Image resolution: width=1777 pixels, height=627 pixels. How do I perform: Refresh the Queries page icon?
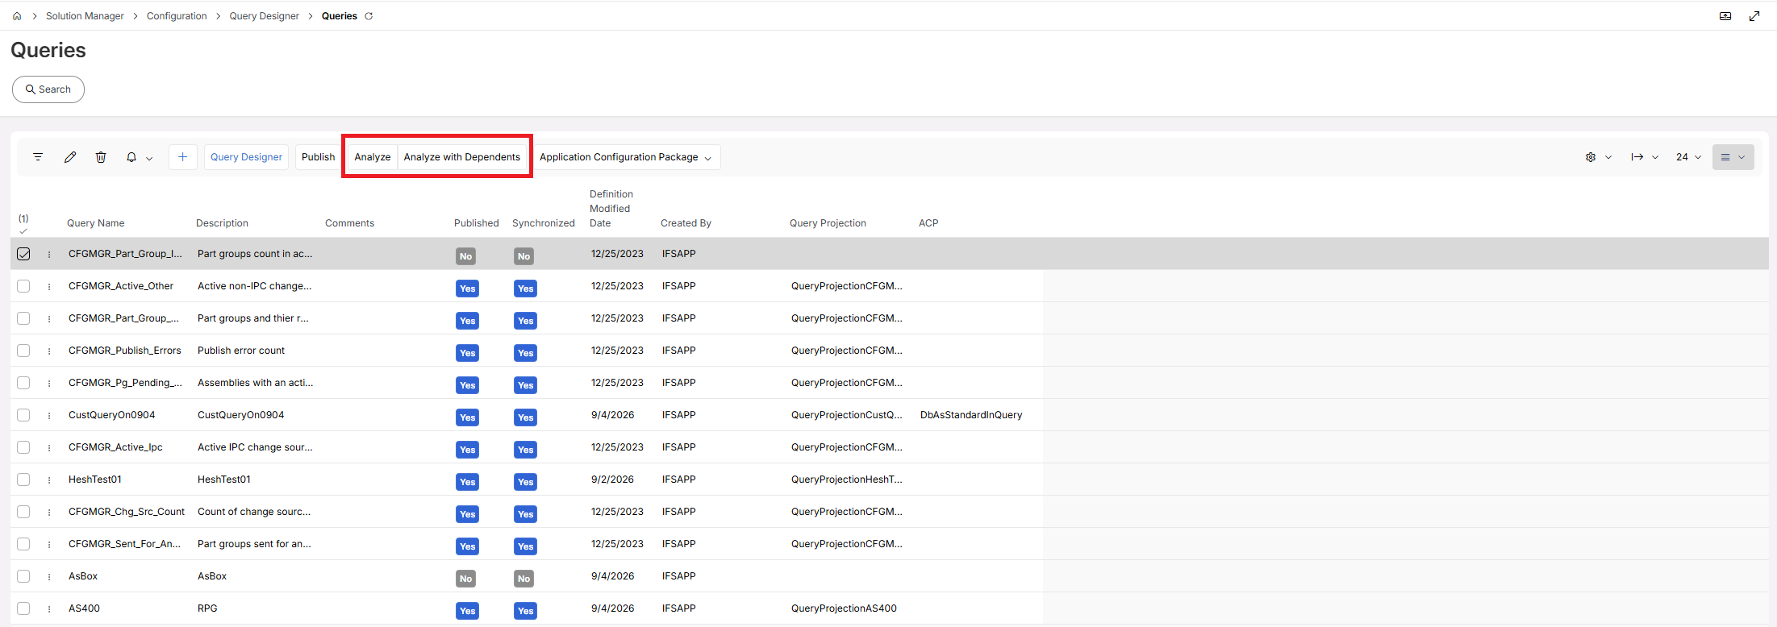tap(369, 16)
